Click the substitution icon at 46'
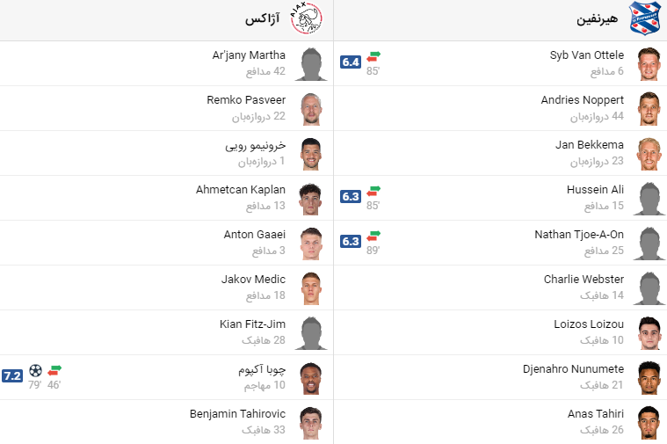 tap(54, 370)
